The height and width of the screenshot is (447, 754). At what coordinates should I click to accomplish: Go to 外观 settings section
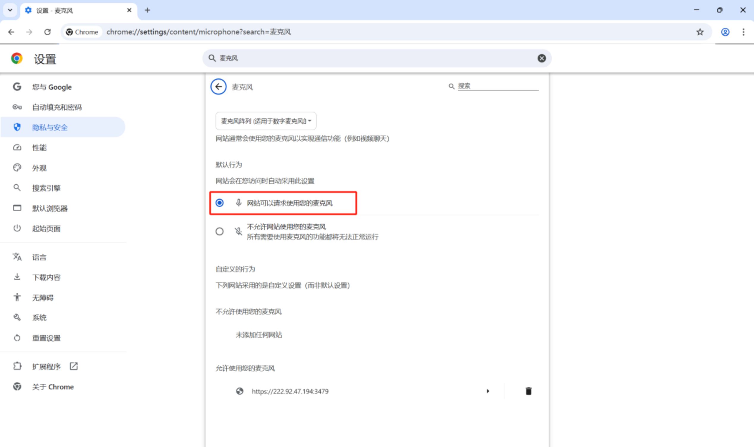click(39, 168)
